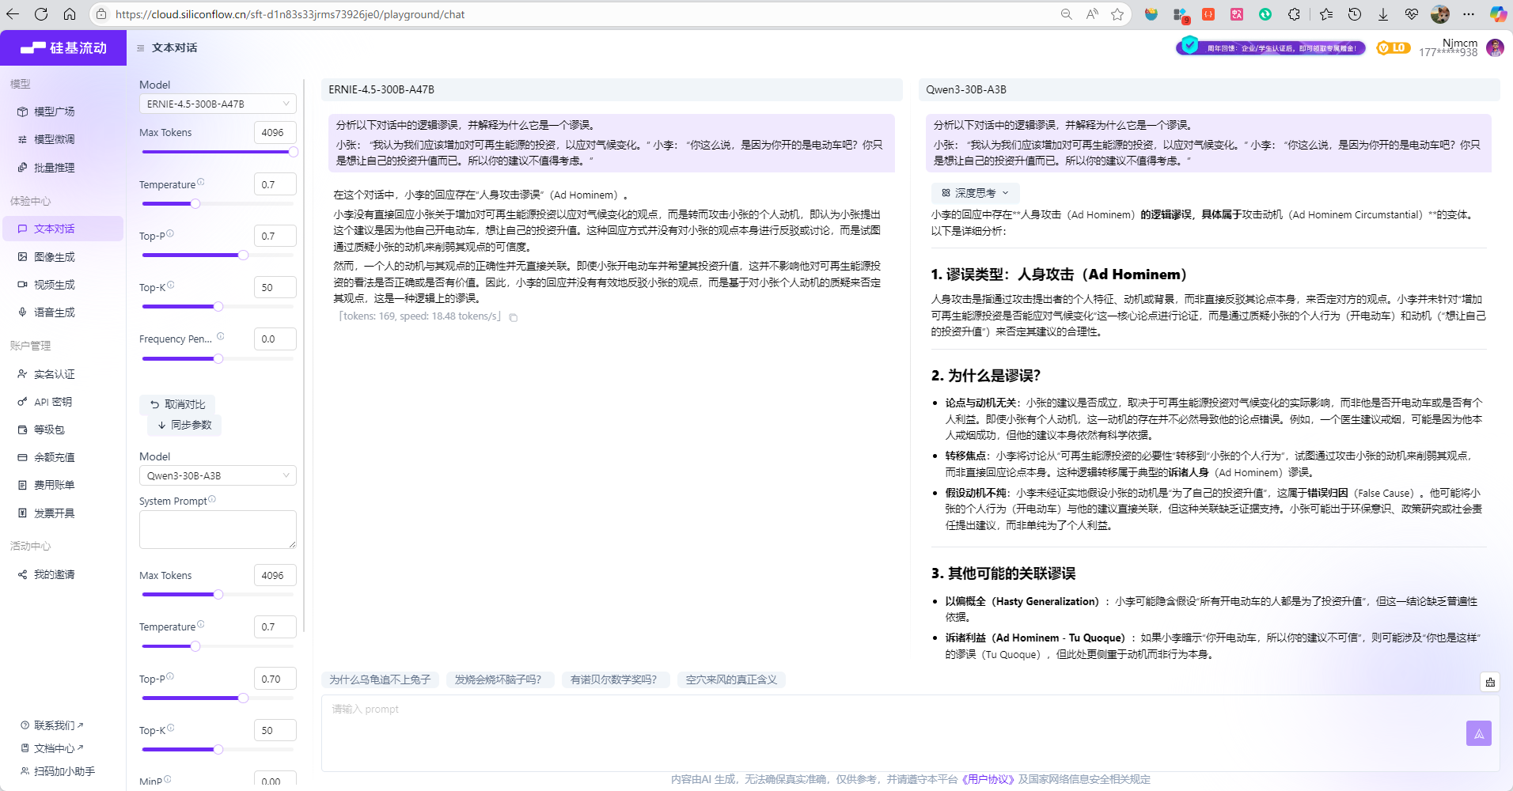This screenshot has width=1513, height=791.
Task: Adjust ERNIE Temperature slider handle
Action: [195, 203]
